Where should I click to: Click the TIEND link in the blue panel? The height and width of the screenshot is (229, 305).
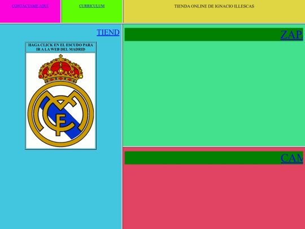pos(108,32)
